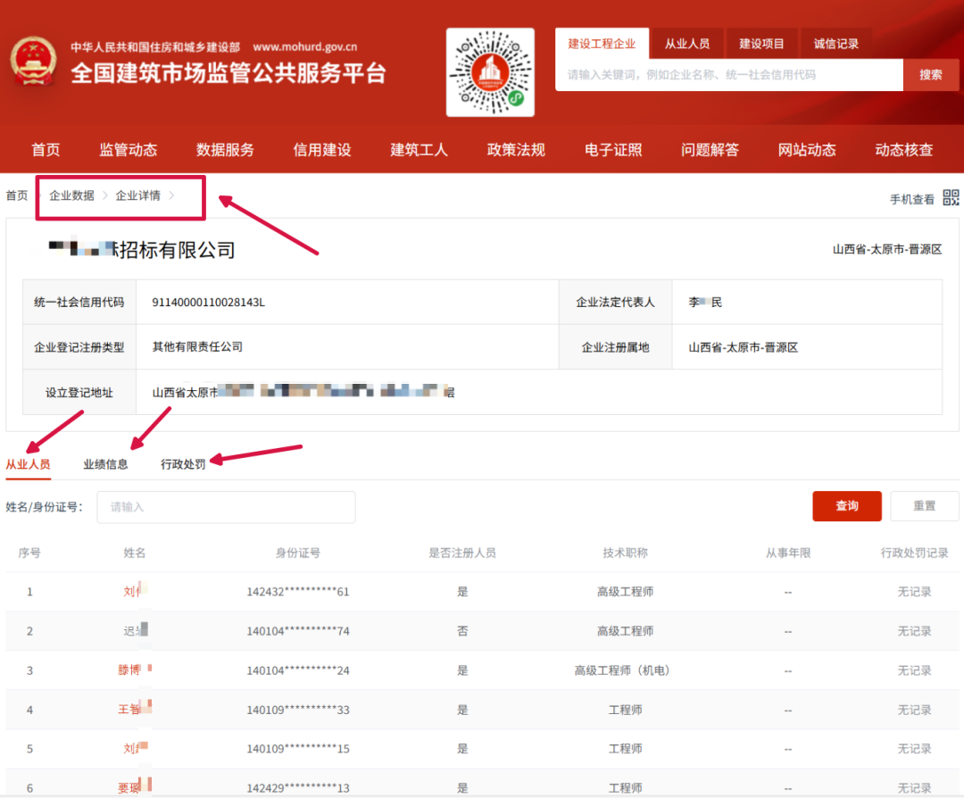Screen dimensions: 964x798
Task: Click the 山西省-太原市-晋源区 location at top right
Action: coord(887,250)
